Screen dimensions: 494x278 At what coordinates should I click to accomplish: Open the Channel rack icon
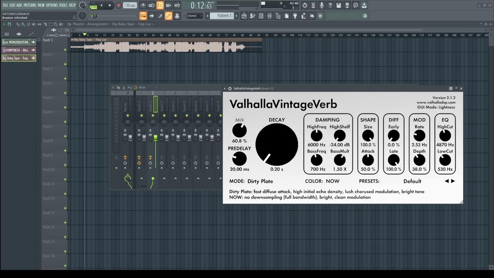pyautogui.click(x=261, y=16)
